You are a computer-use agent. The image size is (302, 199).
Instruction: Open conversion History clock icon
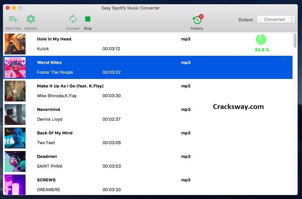pyautogui.click(x=197, y=20)
